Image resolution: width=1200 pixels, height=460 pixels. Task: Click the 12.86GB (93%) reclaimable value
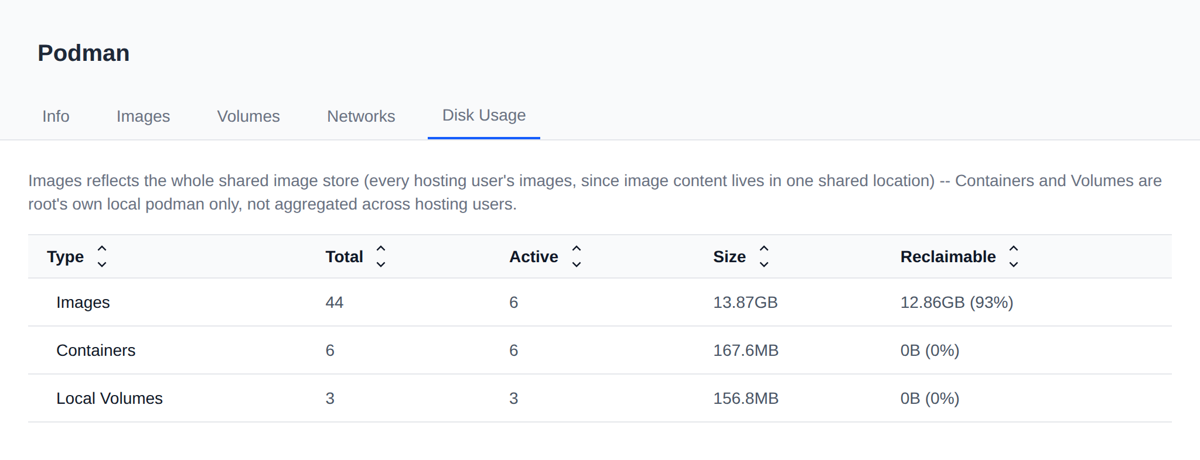(957, 303)
